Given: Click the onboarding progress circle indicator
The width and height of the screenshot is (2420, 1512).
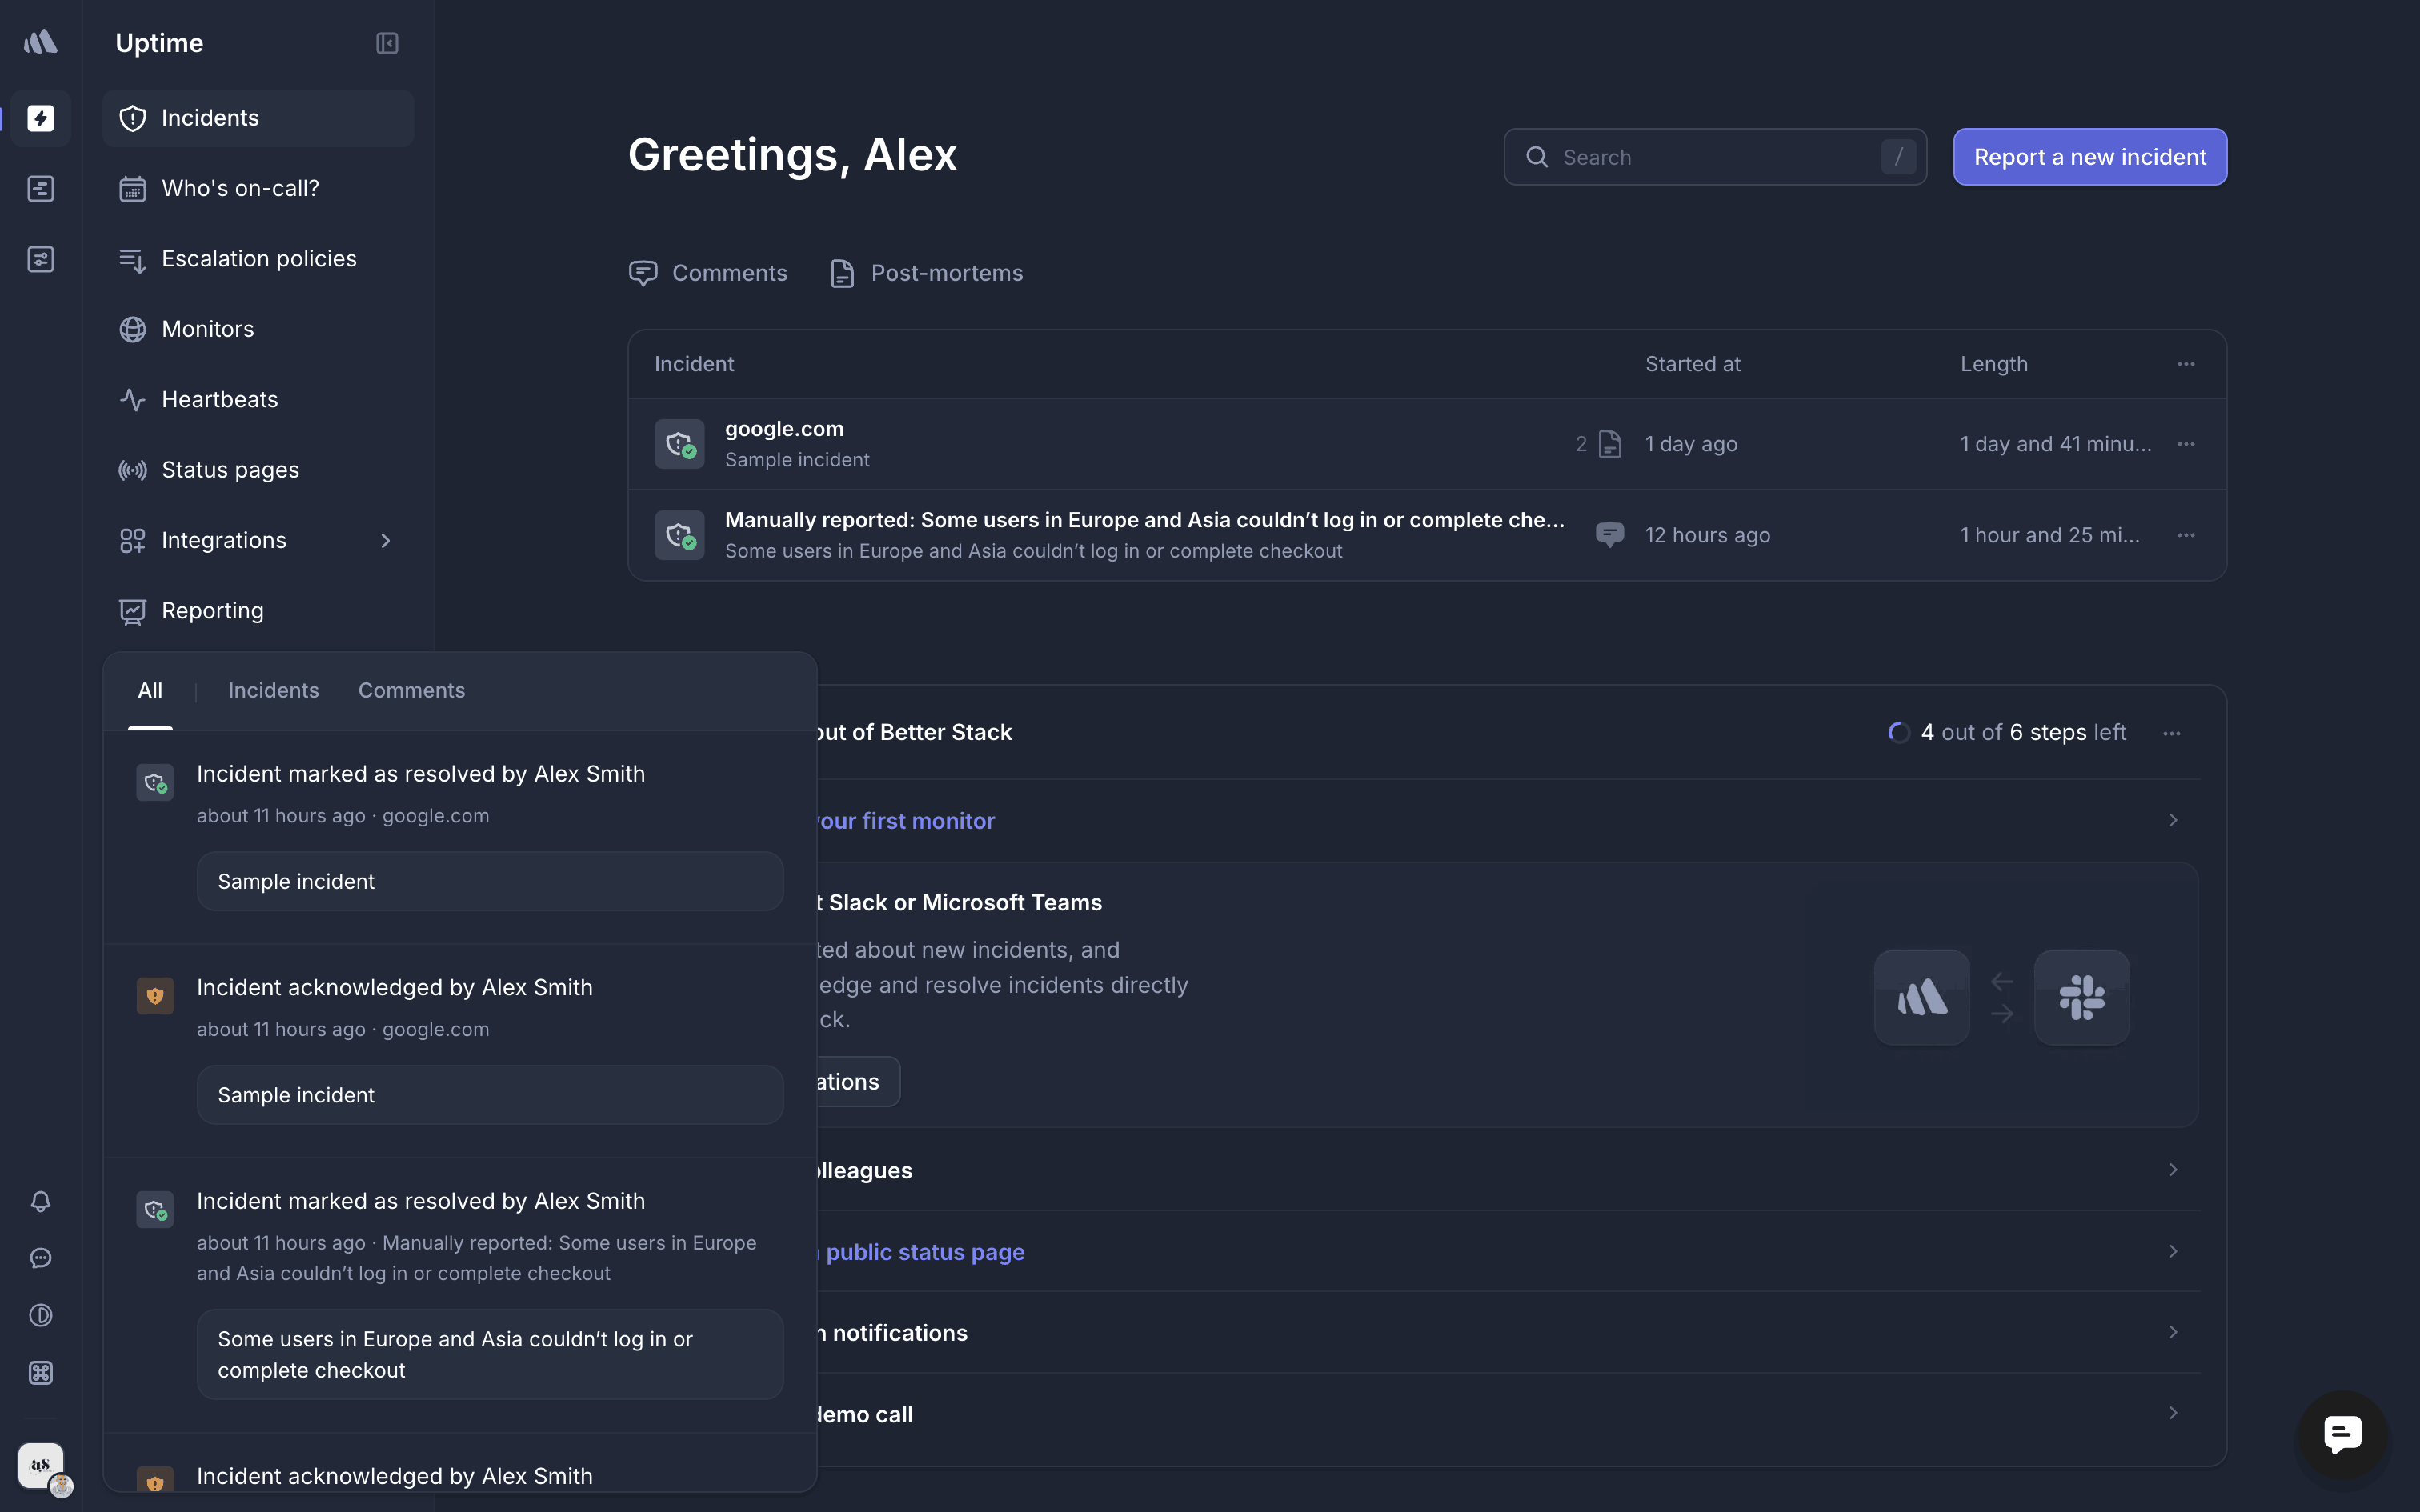Looking at the screenshot, I should pyautogui.click(x=1899, y=732).
